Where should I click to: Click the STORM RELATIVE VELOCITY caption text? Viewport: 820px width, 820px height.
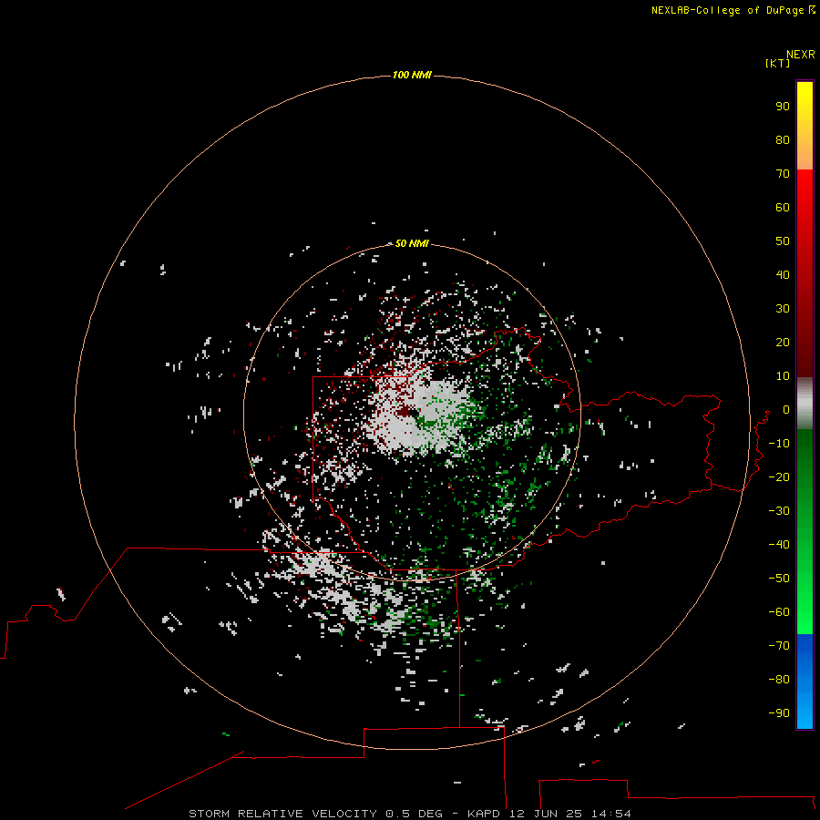[x=282, y=814]
